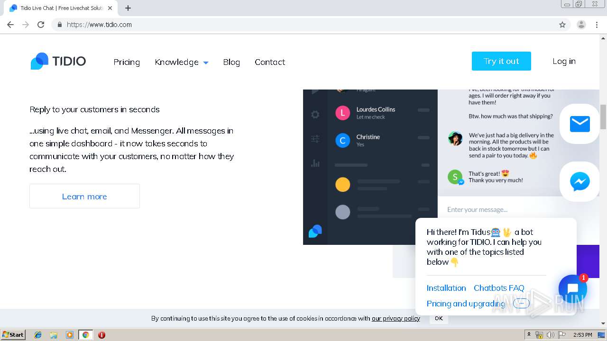Choose Pricing and upgrading topic
The height and width of the screenshot is (341, 607).
466,304
